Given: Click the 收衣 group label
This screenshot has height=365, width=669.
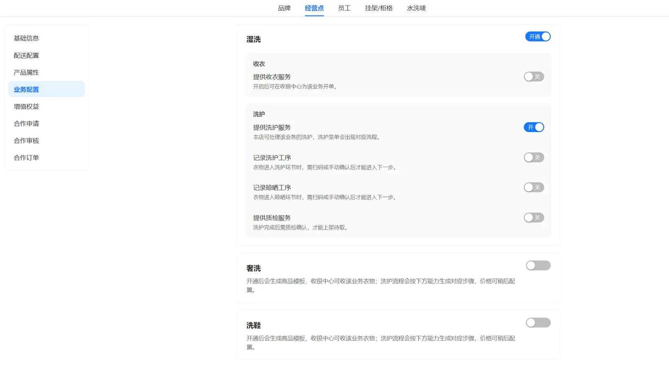Looking at the screenshot, I should [x=259, y=64].
